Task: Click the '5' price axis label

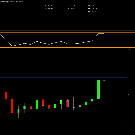Action: point(128,122)
